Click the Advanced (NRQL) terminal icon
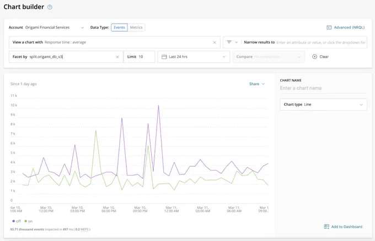375x241 pixels. click(x=329, y=28)
